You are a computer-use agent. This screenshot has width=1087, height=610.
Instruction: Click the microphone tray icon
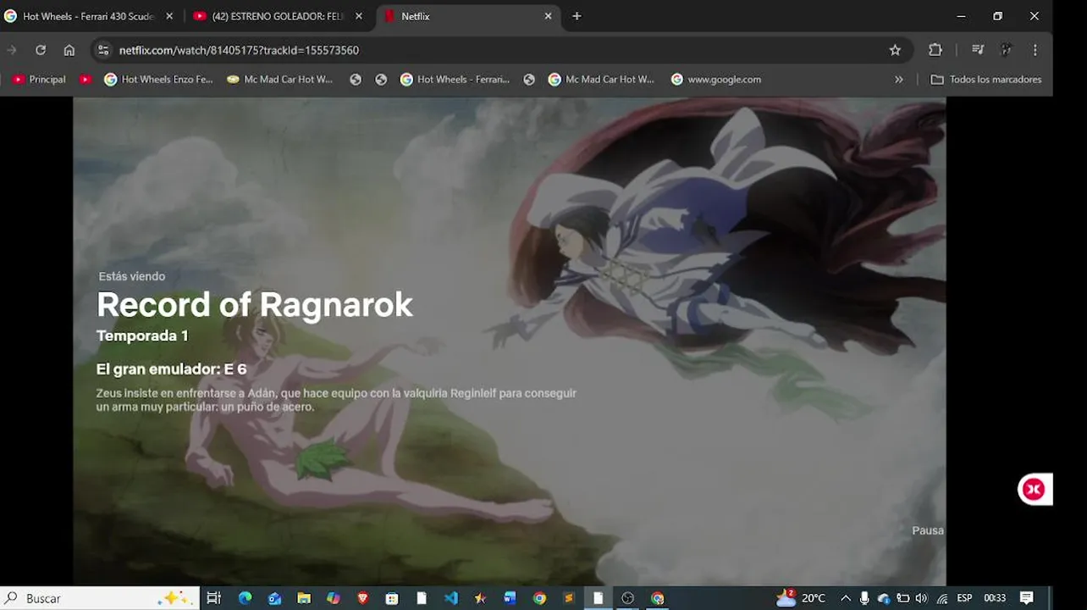[864, 598]
